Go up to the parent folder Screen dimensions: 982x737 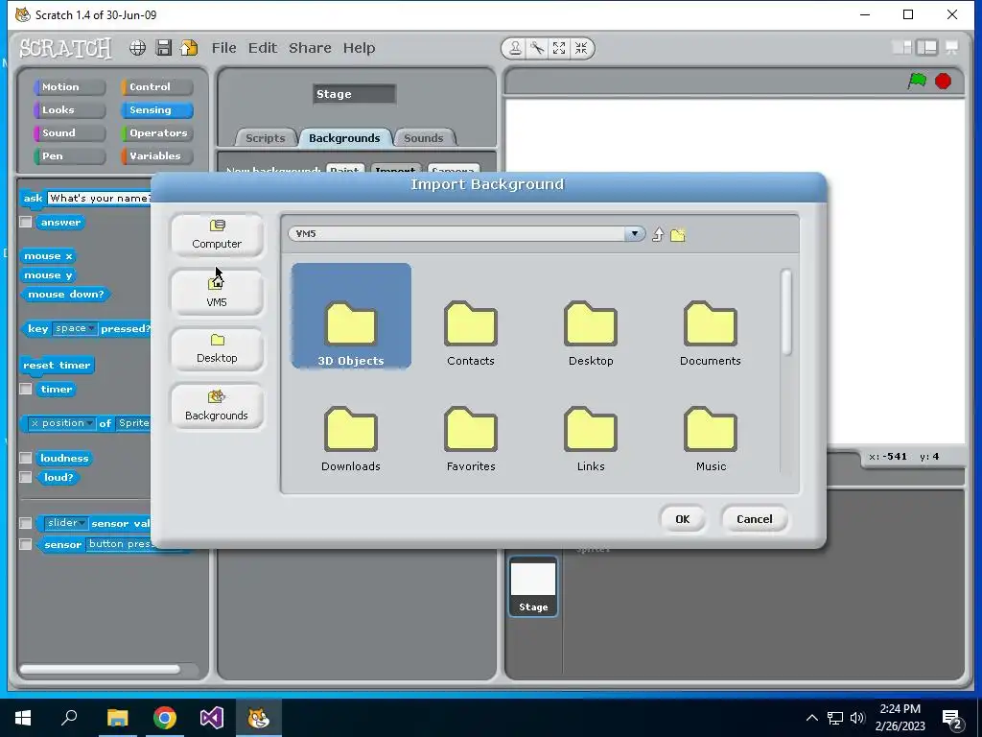(658, 234)
